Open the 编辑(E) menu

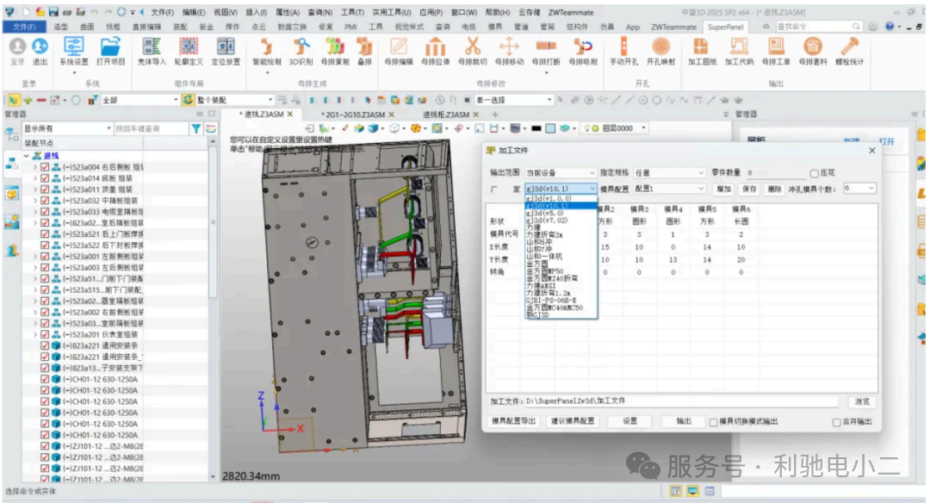coord(194,12)
